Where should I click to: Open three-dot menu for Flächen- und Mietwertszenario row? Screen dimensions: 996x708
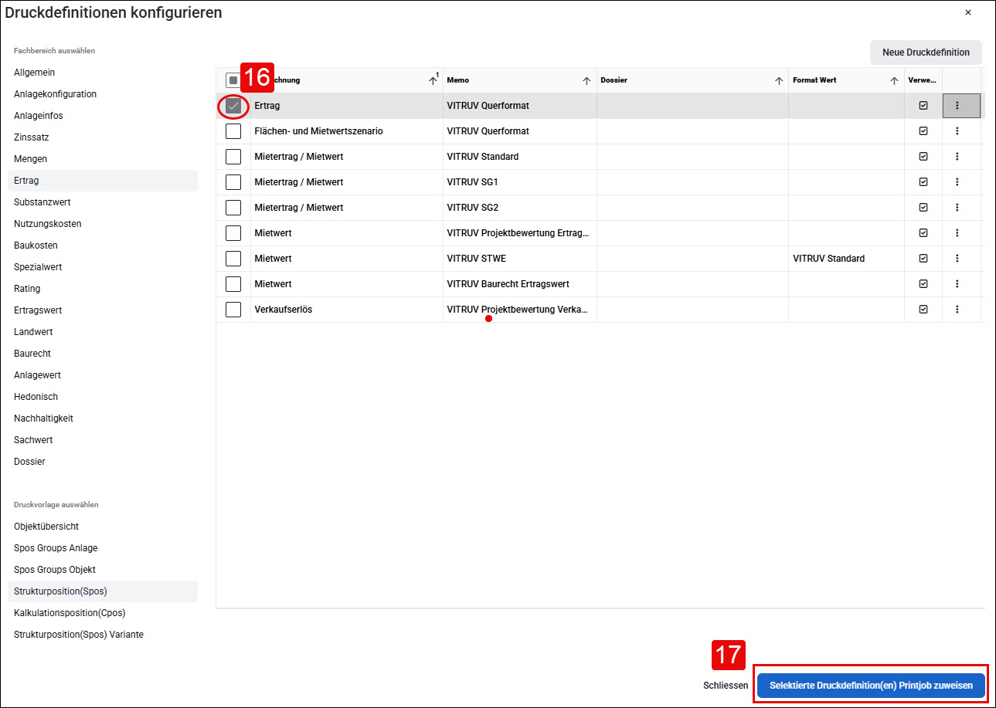[x=957, y=131]
